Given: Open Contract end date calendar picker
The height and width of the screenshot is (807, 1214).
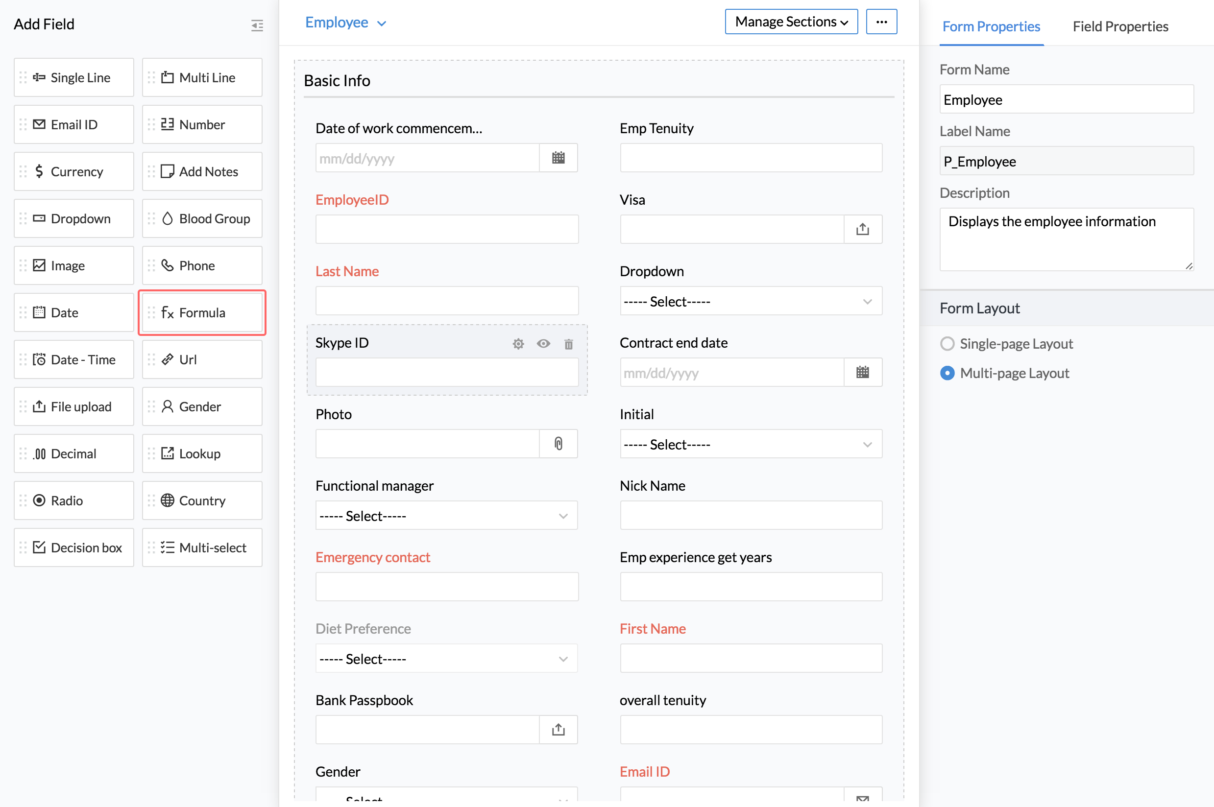Looking at the screenshot, I should [862, 373].
